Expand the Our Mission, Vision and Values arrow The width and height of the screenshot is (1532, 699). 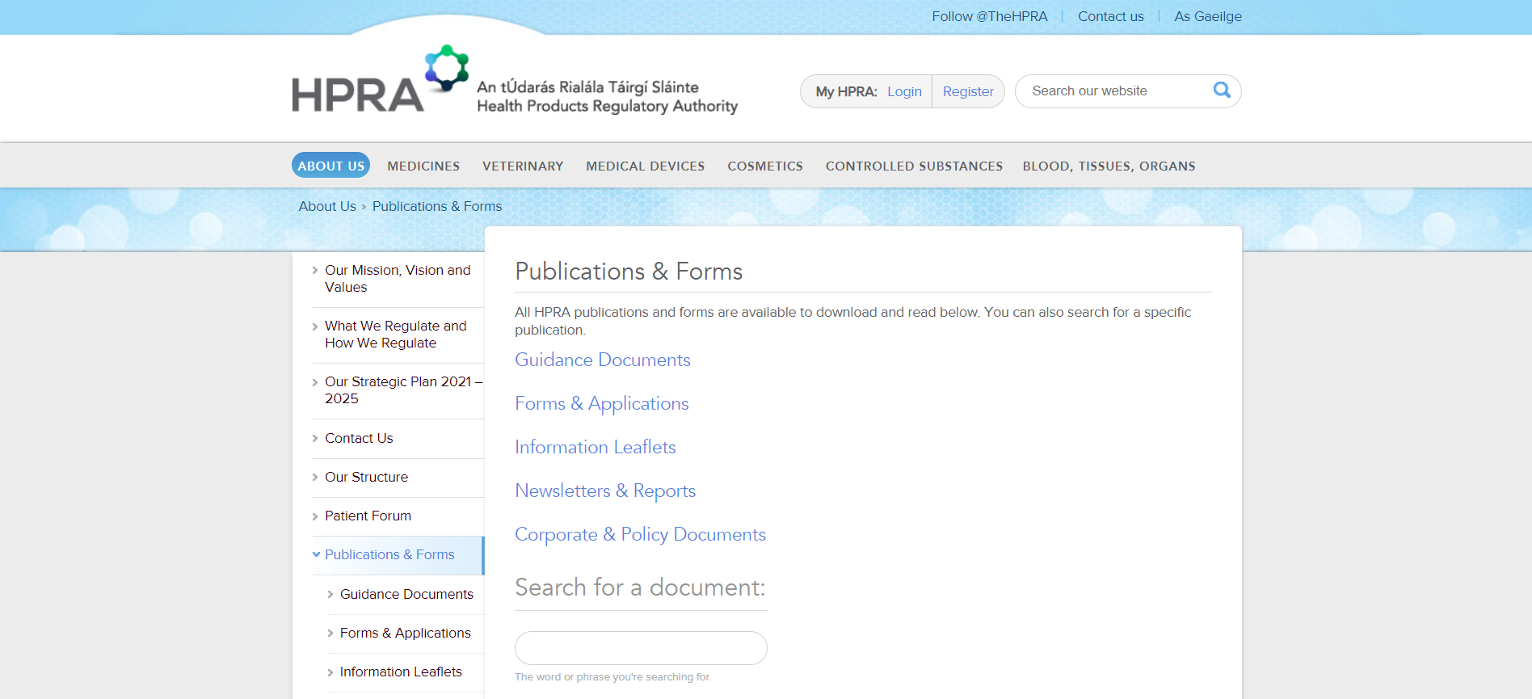pyautogui.click(x=315, y=271)
